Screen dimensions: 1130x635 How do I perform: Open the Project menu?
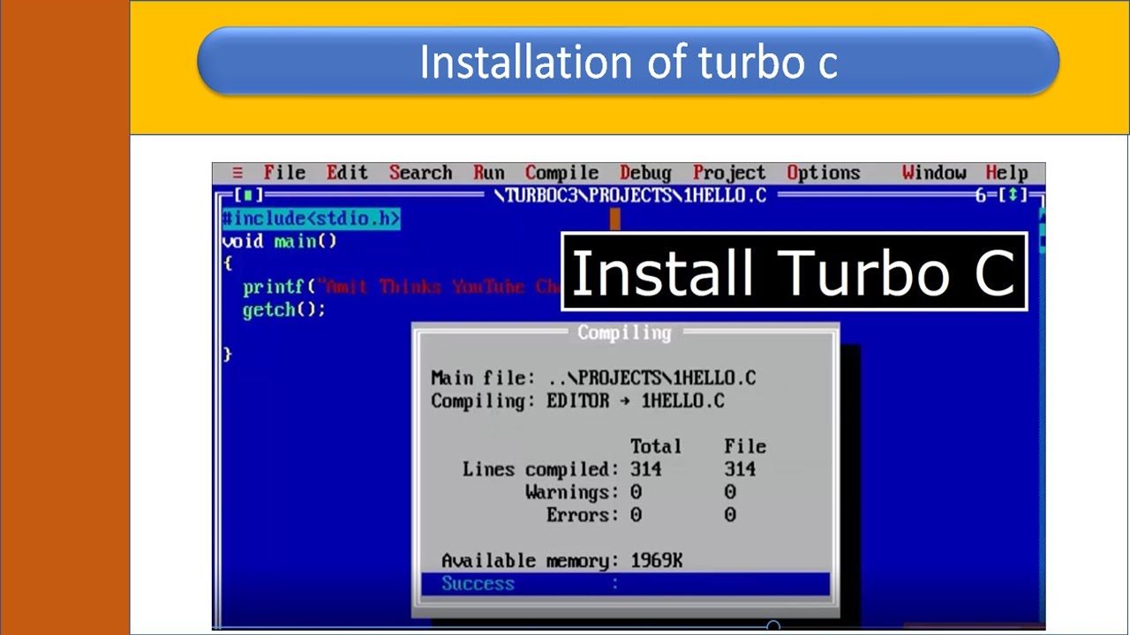pos(729,173)
